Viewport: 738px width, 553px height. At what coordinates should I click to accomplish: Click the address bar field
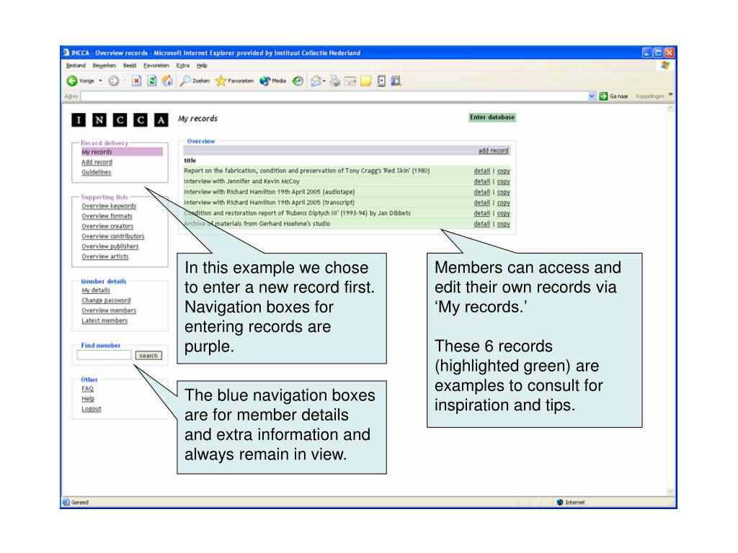click(334, 96)
